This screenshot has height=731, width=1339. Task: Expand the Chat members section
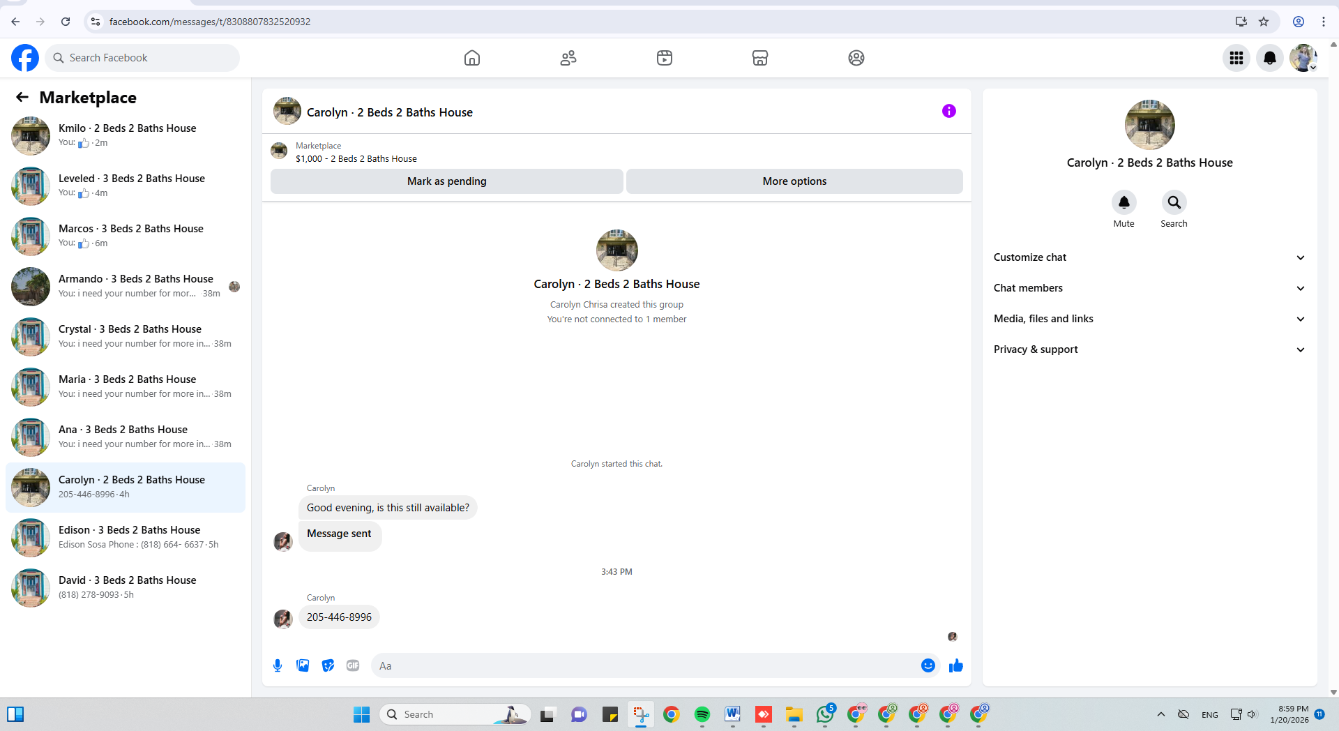pos(1150,288)
